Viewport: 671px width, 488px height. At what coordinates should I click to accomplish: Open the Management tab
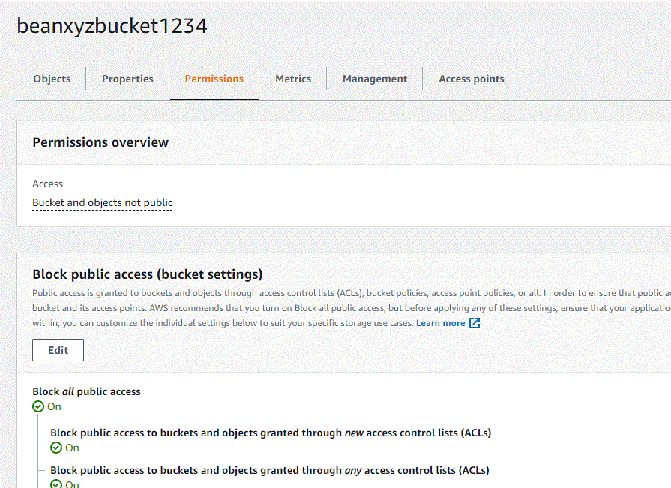pos(374,79)
